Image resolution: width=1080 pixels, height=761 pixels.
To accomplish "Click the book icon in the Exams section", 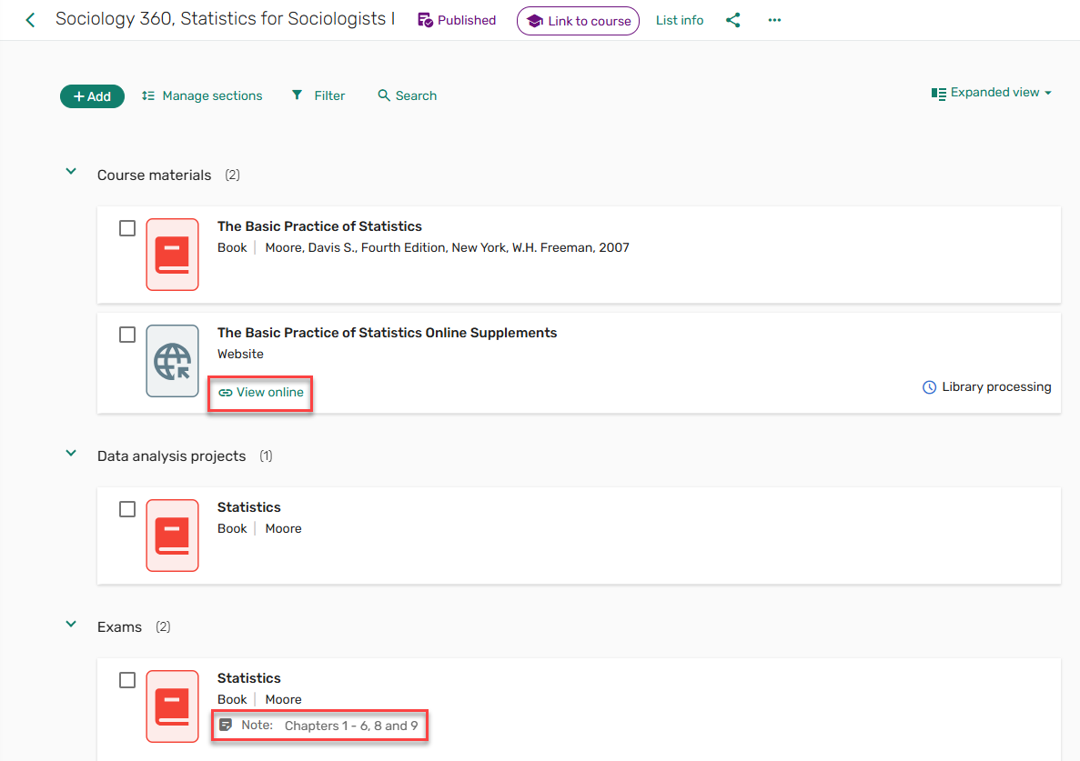I will (x=172, y=706).
